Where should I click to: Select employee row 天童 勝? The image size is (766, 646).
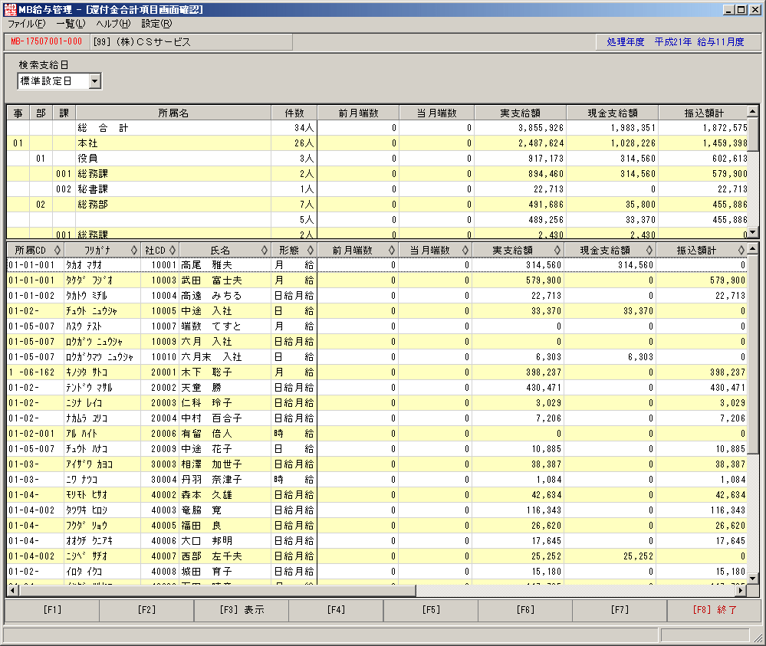[377, 388]
